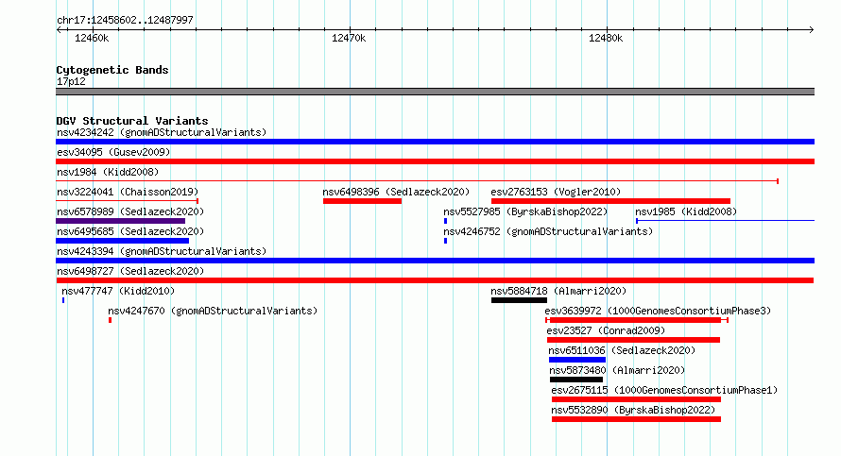Screen dimensions: 841x456
Task: Click the 17p12 band label
Action: tap(71, 81)
